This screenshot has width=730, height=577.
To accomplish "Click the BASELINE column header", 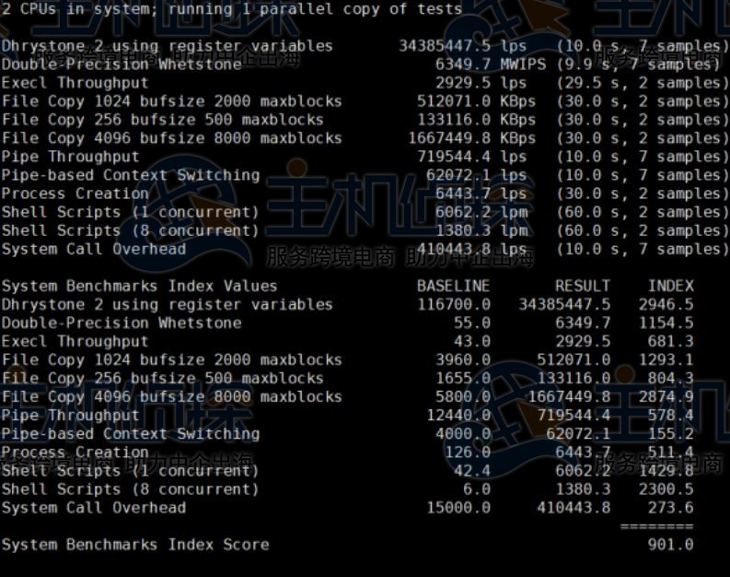I will (453, 286).
